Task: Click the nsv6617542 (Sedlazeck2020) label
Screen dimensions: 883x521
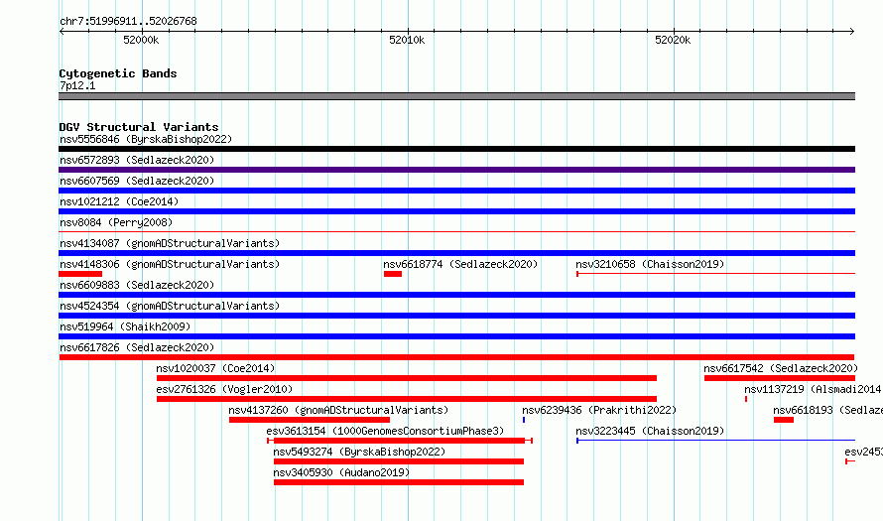Action: coord(781,368)
